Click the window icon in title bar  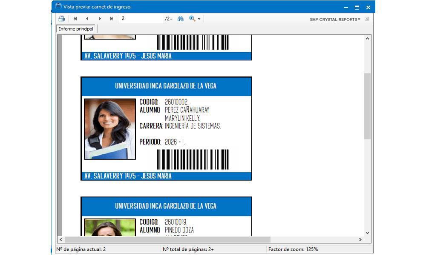[58, 6]
